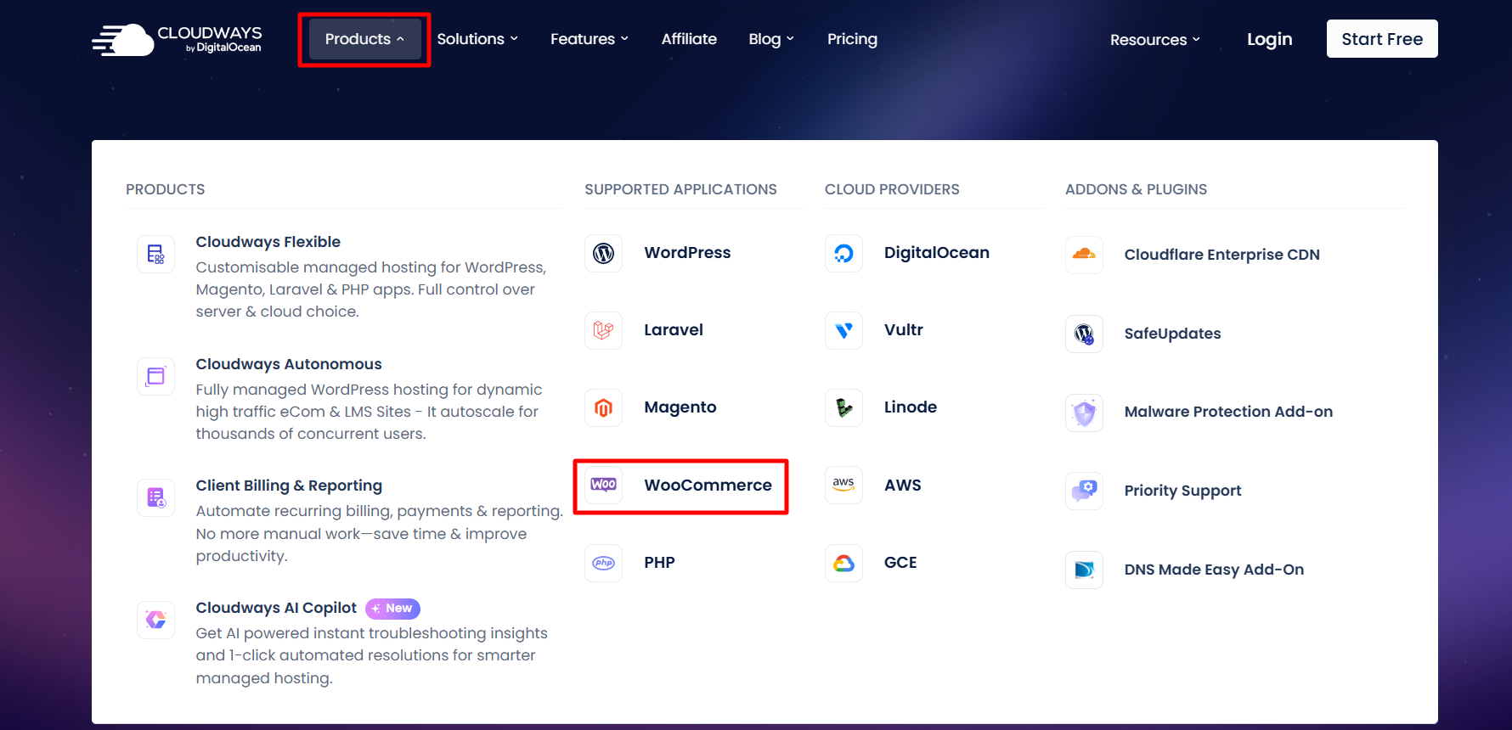Expand the Blog dropdown menu
Screen dimensions: 1512x730
(x=771, y=39)
